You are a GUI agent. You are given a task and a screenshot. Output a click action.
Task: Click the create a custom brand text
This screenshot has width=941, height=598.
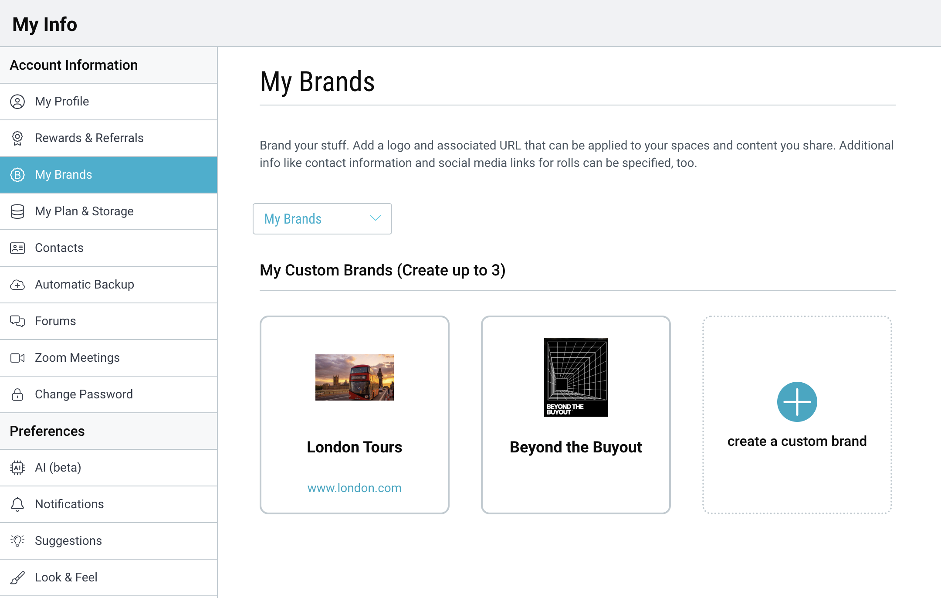(x=797, y=441)
